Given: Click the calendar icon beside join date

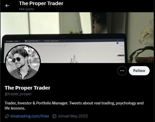Looking at the screenshot, I should [x=54, y=116].
